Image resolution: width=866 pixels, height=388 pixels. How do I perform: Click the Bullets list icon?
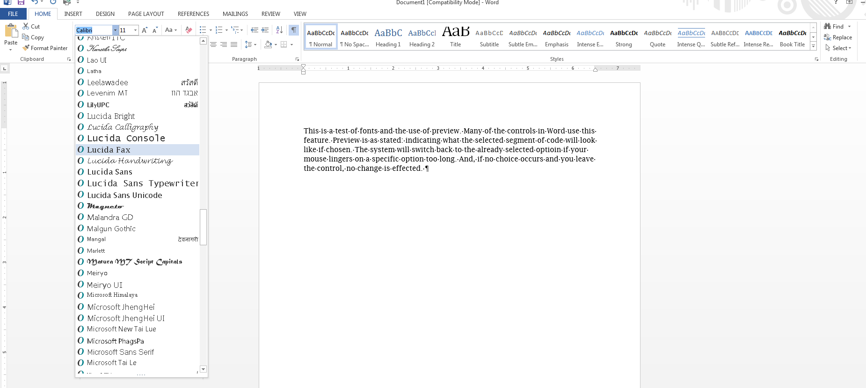[x=203, y=30]
